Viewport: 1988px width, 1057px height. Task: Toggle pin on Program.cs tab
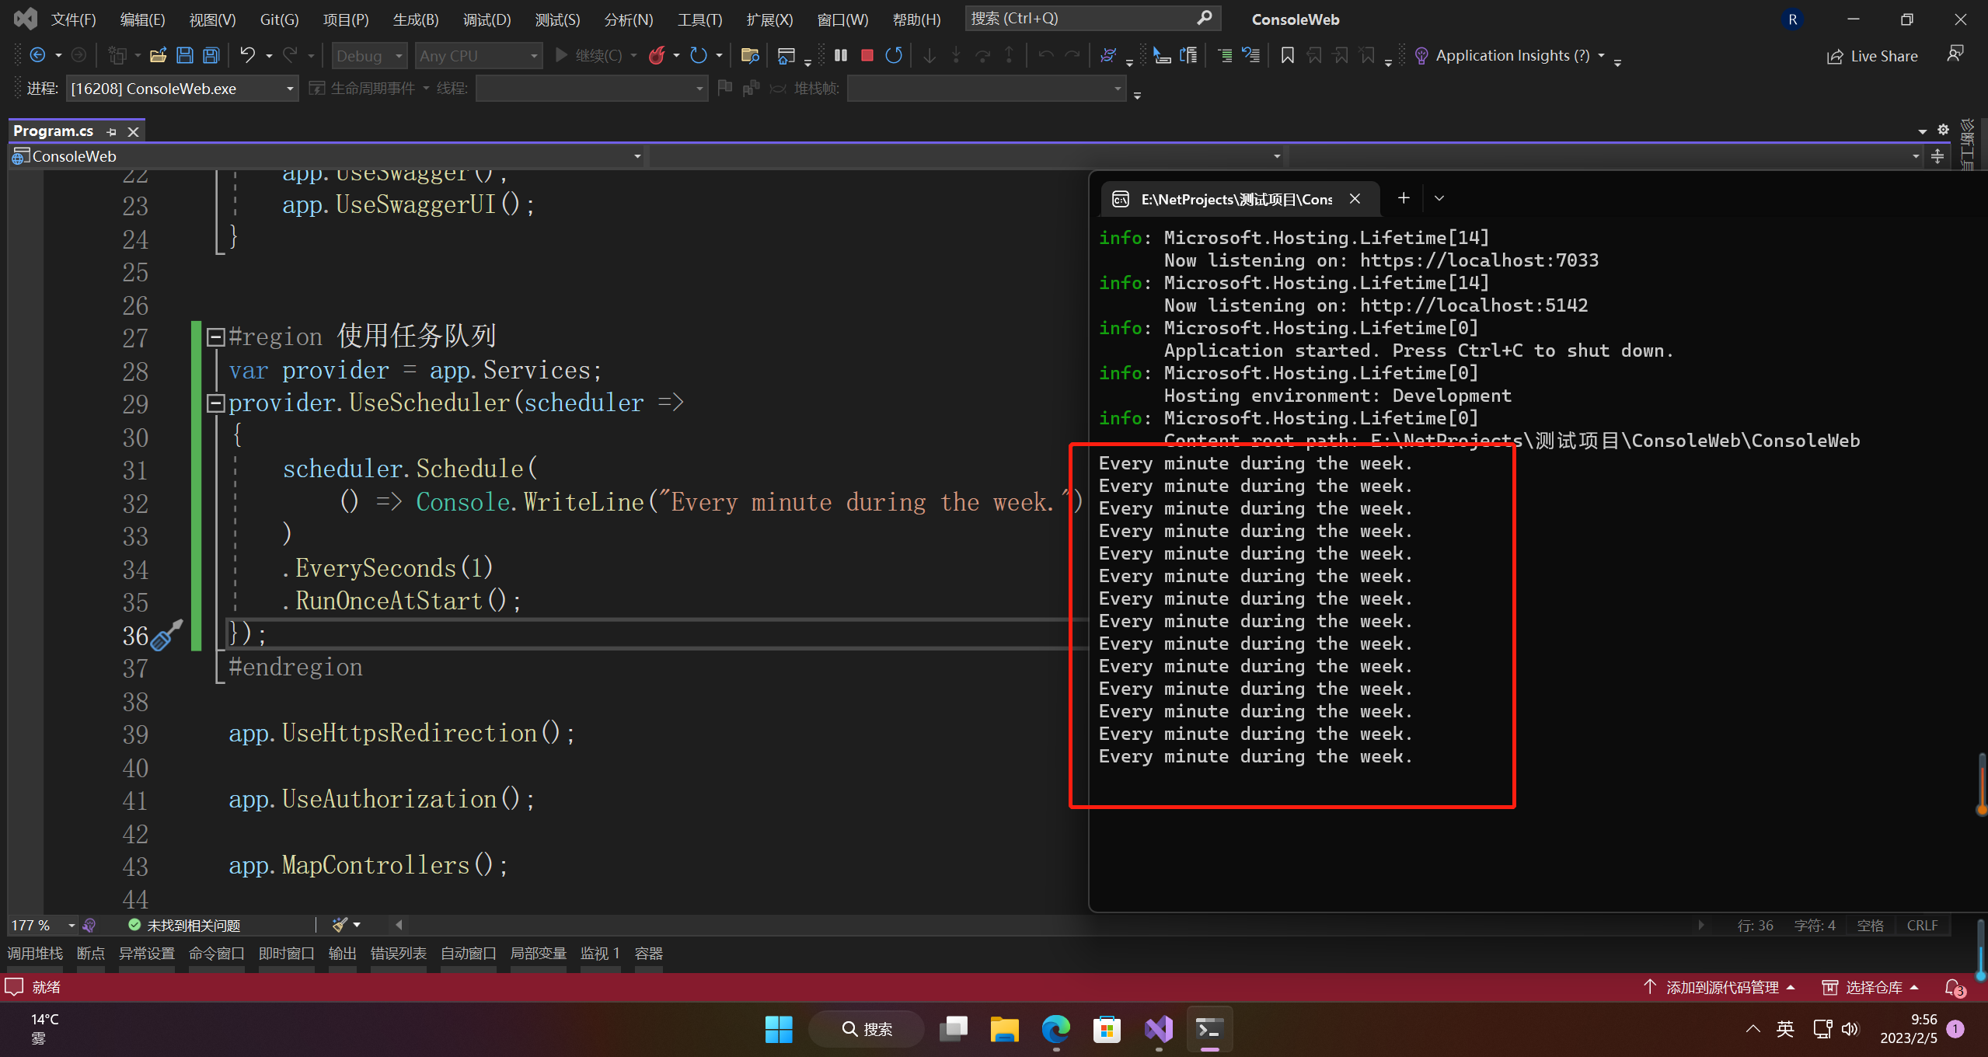point(111,131)
